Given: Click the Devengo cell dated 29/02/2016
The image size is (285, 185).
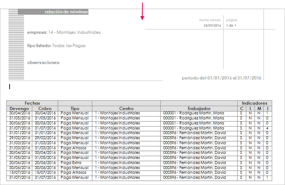Looking at the screenshot, I should (19, 138).
